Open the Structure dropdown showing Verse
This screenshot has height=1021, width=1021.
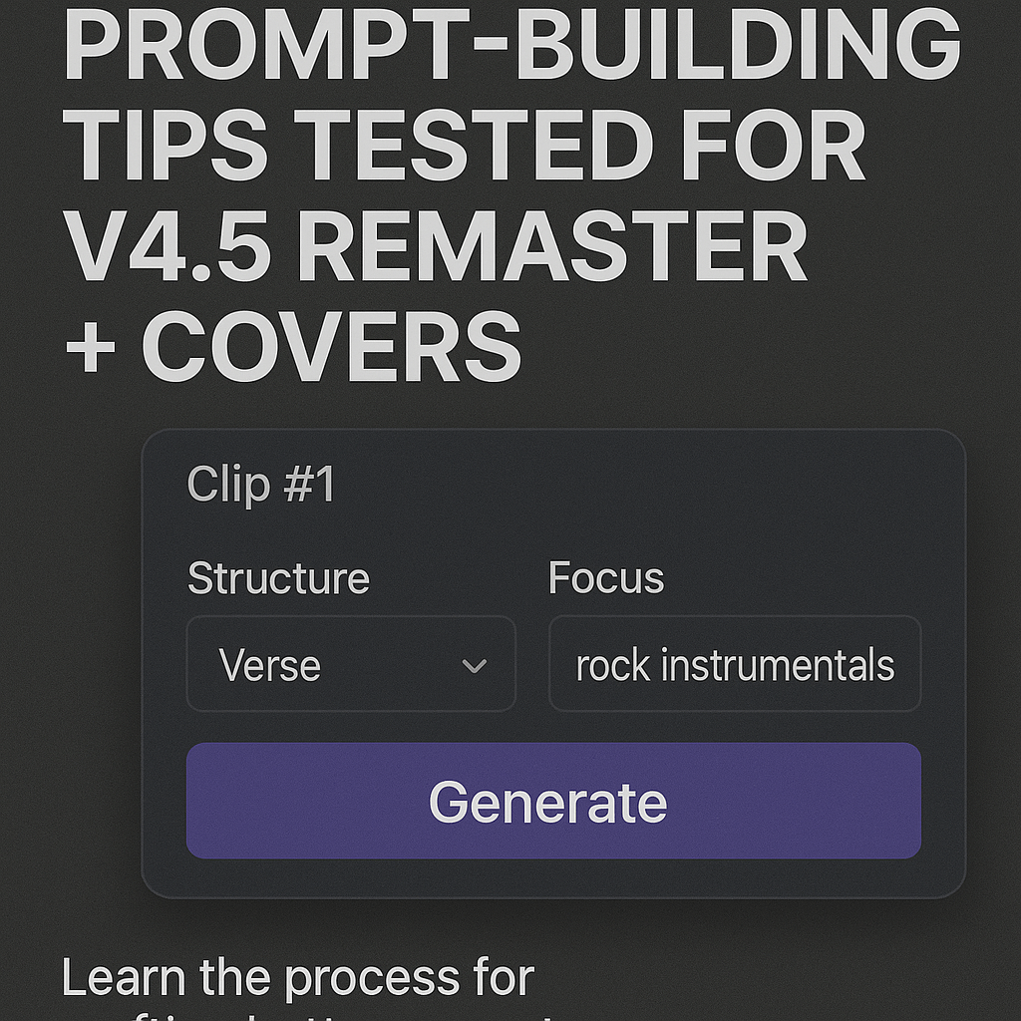pos(350,664)
